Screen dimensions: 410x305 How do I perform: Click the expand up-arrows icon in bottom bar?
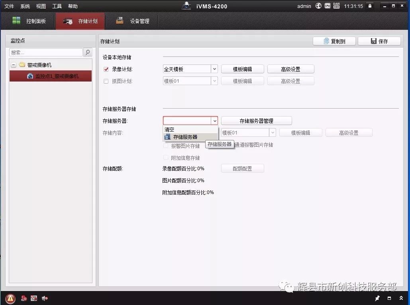[401, 298]
